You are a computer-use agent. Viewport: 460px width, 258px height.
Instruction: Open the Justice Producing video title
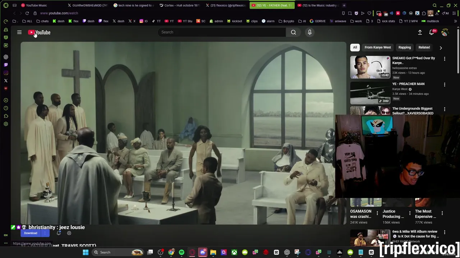pos(393,214)
